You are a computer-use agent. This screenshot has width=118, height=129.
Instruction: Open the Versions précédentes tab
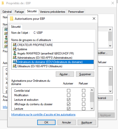pyautogui.click(x=52, y=12)
